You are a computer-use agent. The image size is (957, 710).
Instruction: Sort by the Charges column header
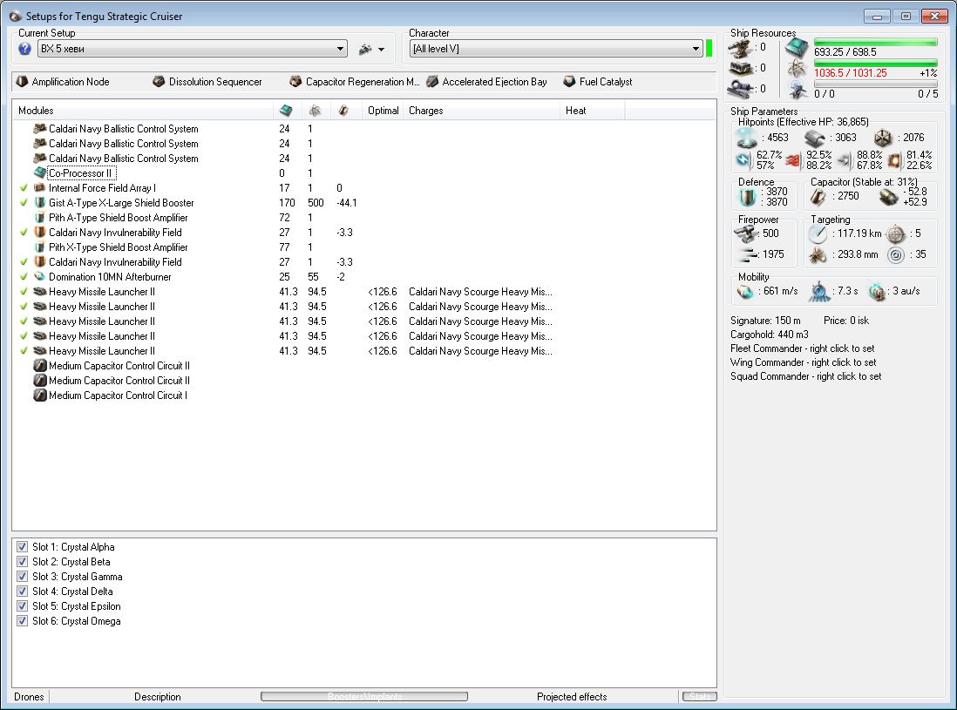(481, 111)
